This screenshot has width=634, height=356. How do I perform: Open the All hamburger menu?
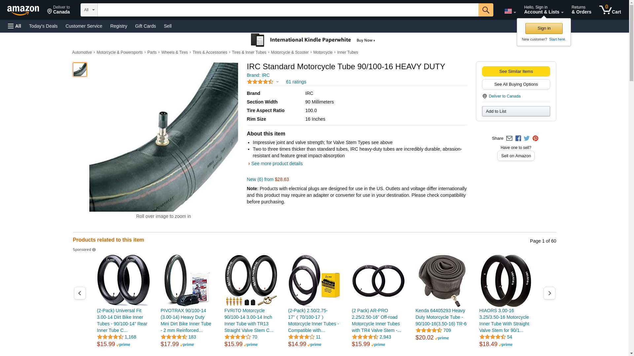(x=15, y=26)
